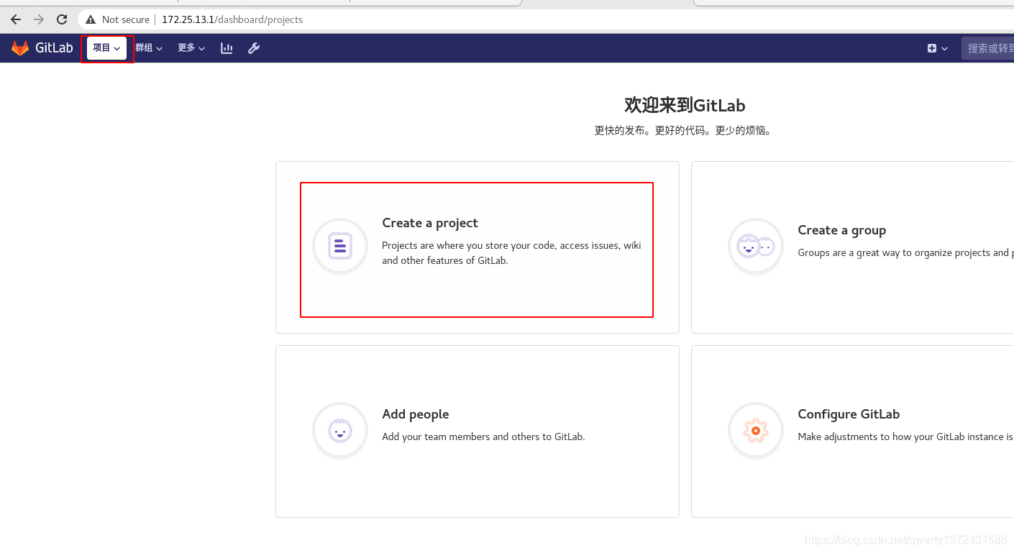Click the 欢迎来到GitLab heading

[x=685, y=105]
